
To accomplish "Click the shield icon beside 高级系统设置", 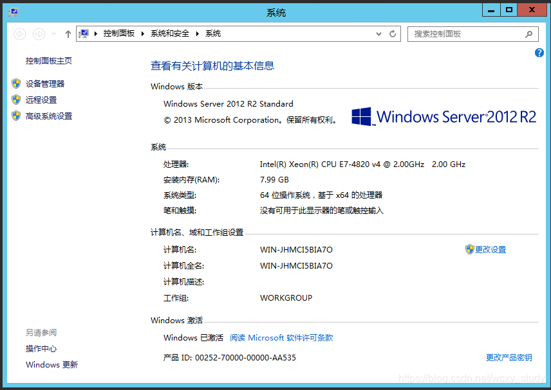I will [x=16, y=116].
